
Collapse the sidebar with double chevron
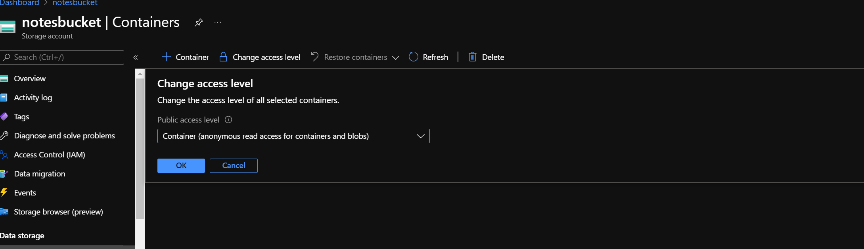(x=136, y=57)
